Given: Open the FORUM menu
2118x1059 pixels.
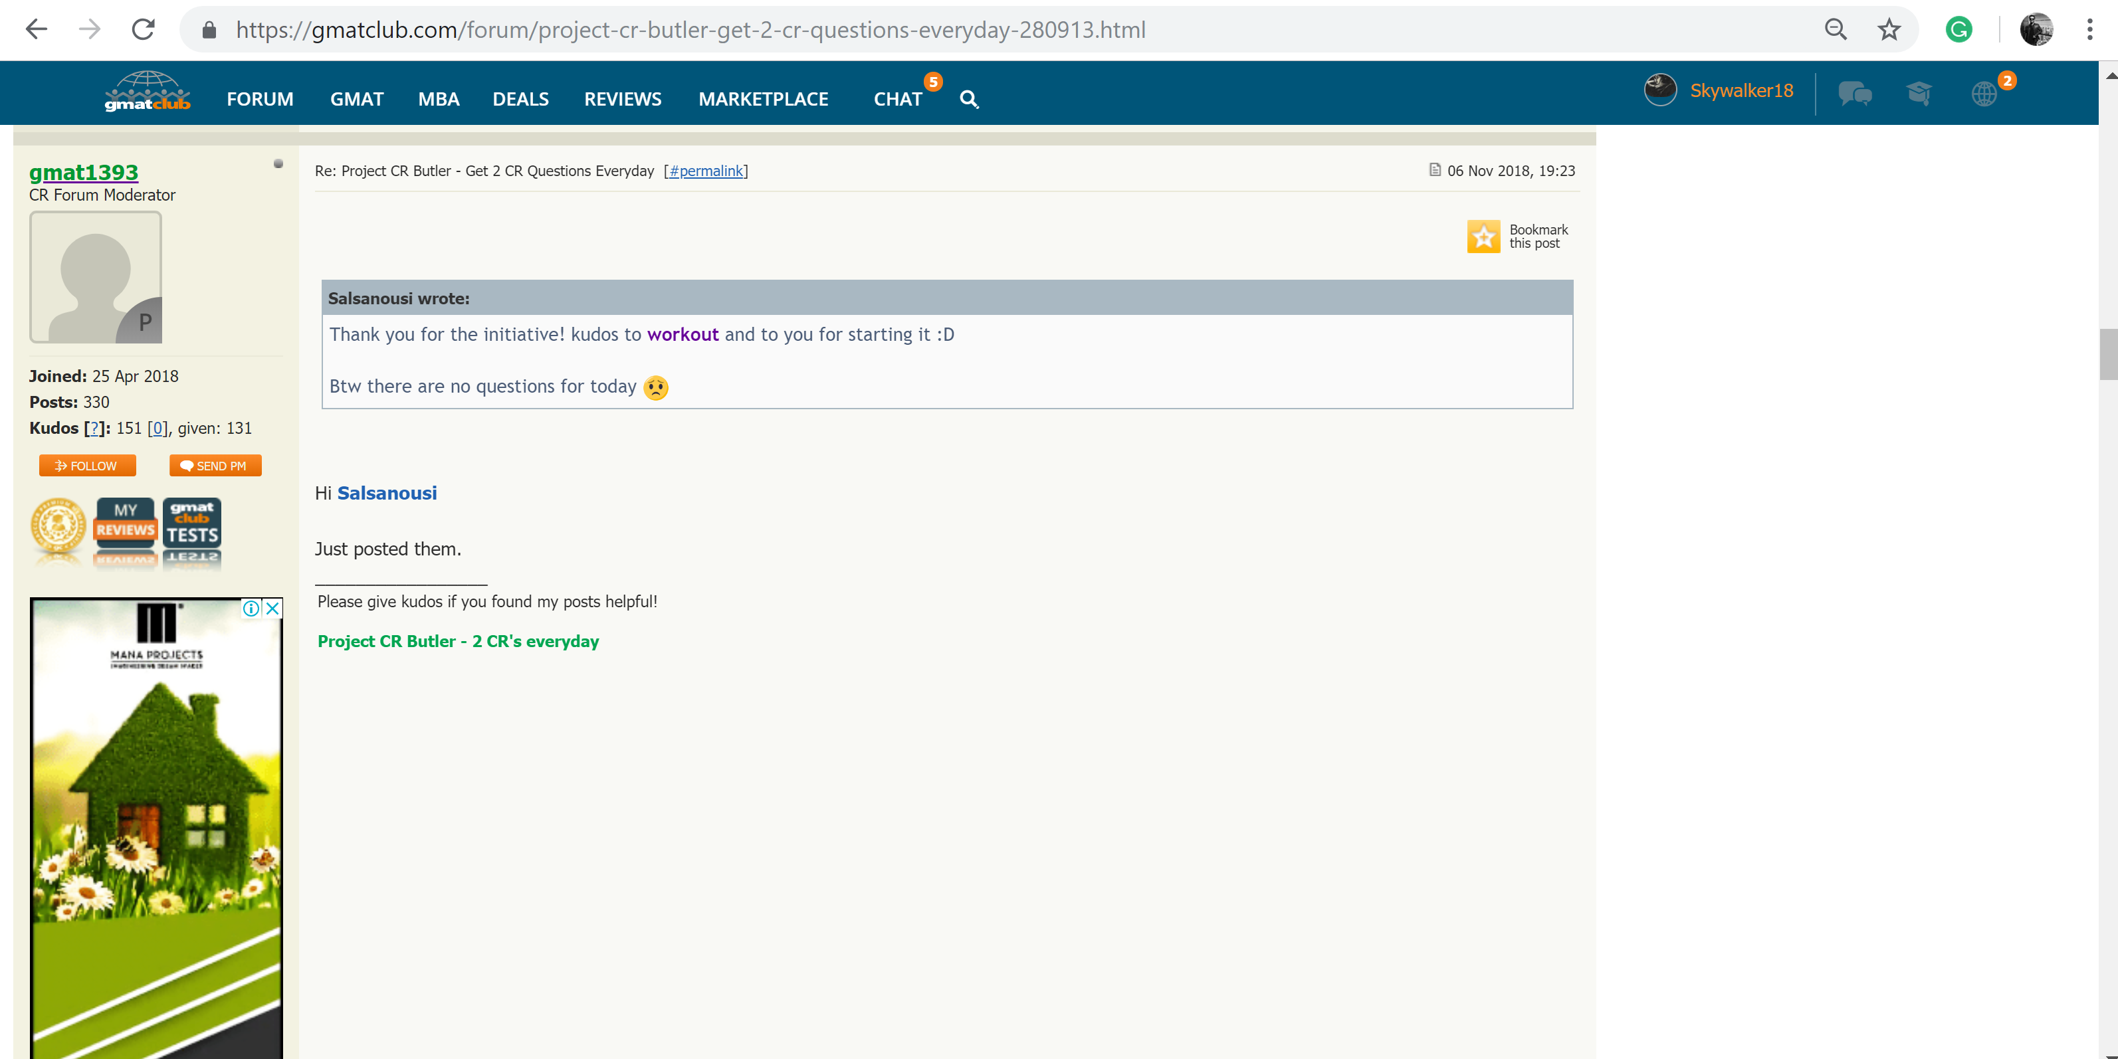Looking at the screenshot, I should [260, 100].
